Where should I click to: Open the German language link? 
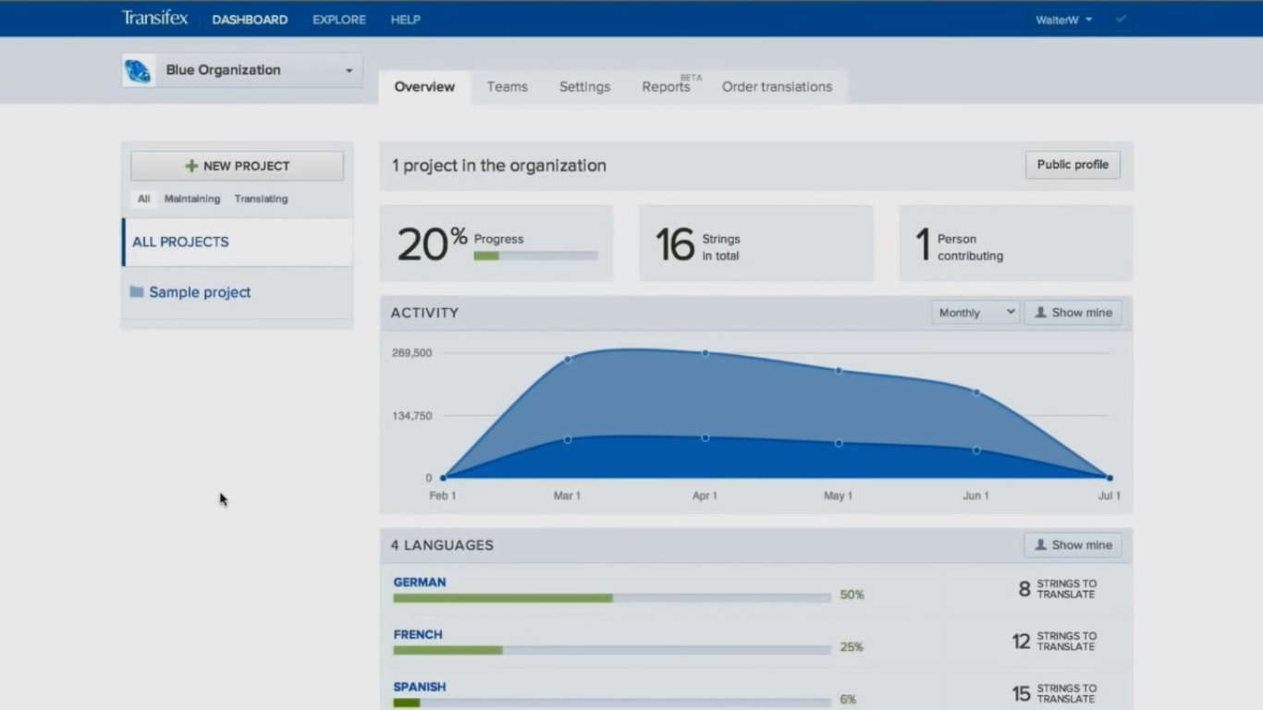420,582
